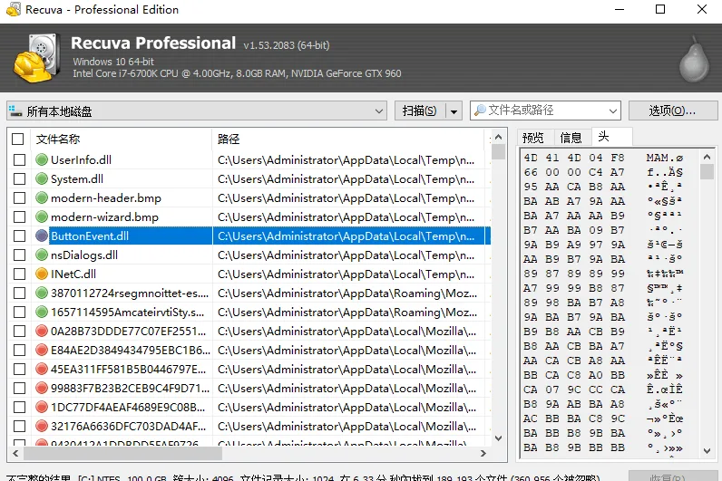Viewport: 722px width, 481px height.
Task: Click the red status dot beside 0A28B73DDDE77C07EF2551
Action: pos(42,332)
